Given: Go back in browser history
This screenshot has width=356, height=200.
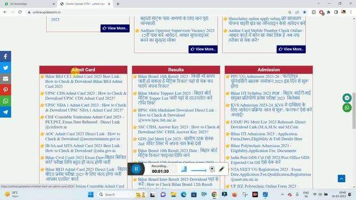Looking at the screenshot, I should 5,12.
